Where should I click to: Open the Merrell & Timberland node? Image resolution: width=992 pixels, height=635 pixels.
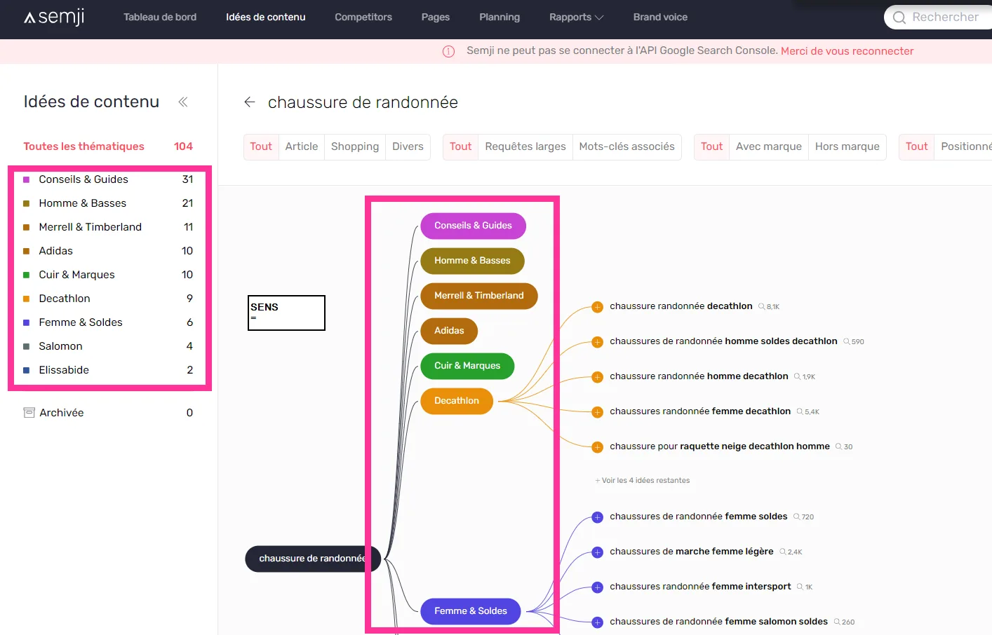click(x=479, y=296)
